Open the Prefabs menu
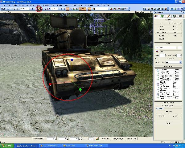Viewport: 185px width, 148px height. pos(46,5)
